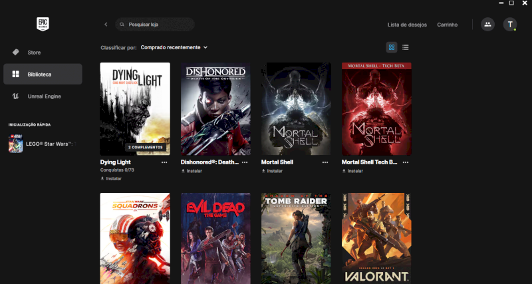Click LEGO Star Wars quick launch icon

pyautogui.click(x=15, y=144)
